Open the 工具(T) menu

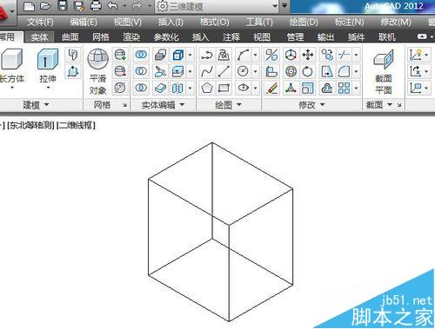click(x=259, y=22)
